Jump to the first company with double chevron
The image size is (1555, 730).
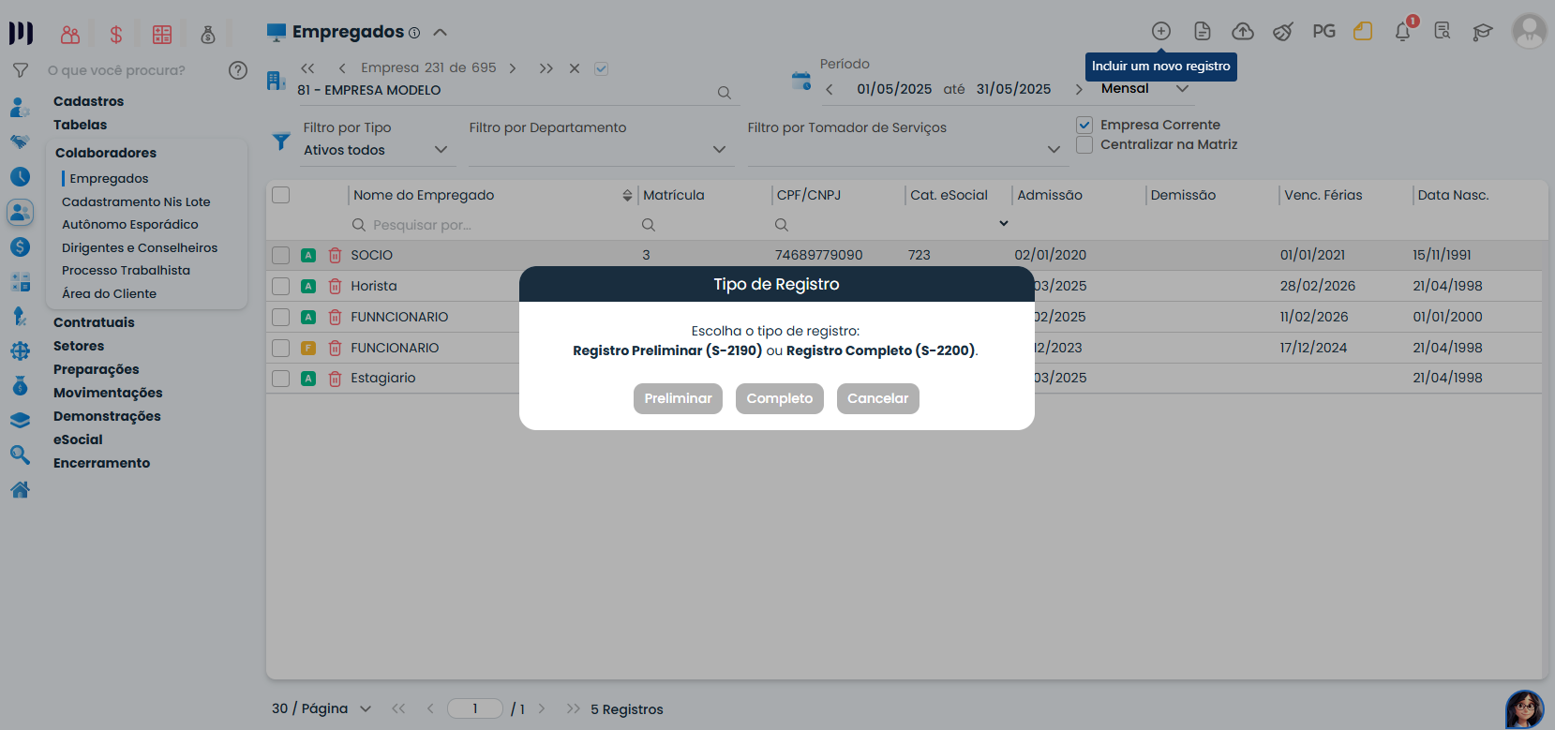307,68
